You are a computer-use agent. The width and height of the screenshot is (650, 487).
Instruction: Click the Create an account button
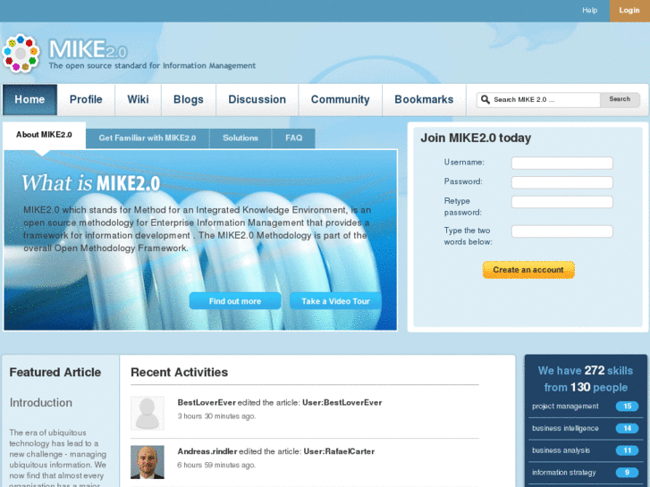click(x=528, y=270)
